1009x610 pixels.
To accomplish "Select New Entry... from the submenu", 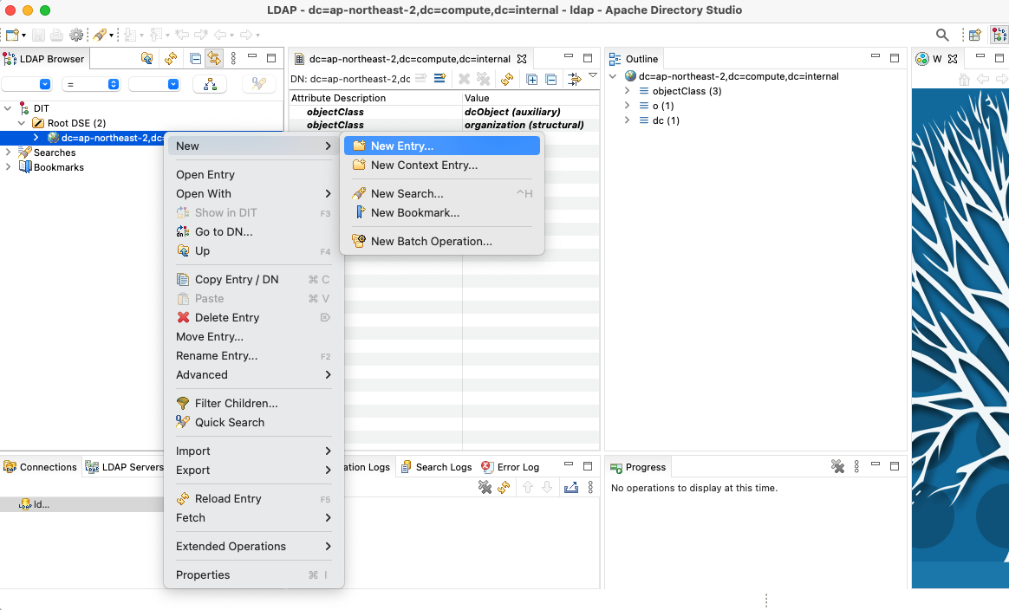I will (441, 146).
